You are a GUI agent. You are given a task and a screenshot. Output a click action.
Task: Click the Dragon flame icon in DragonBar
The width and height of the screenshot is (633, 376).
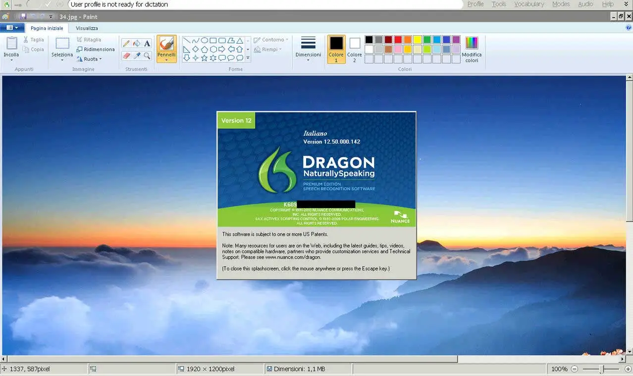[7, 4]
